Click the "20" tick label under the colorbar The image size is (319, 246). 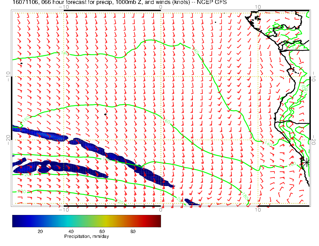click(x=40, y=231)
